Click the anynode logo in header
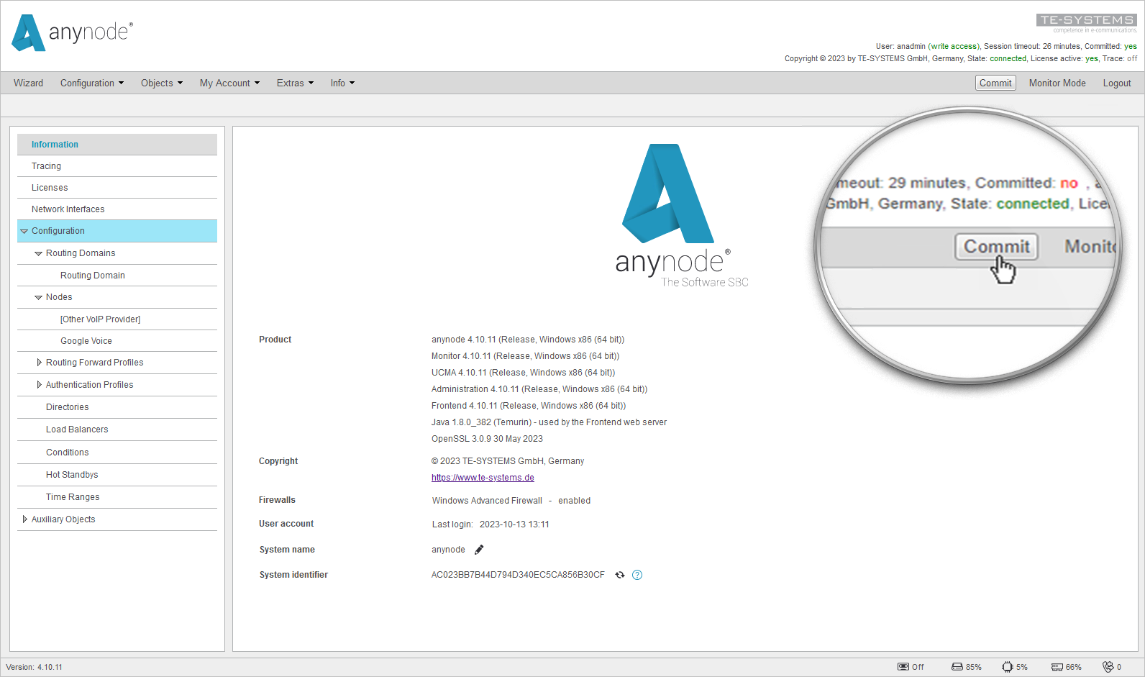 point(73,32)
